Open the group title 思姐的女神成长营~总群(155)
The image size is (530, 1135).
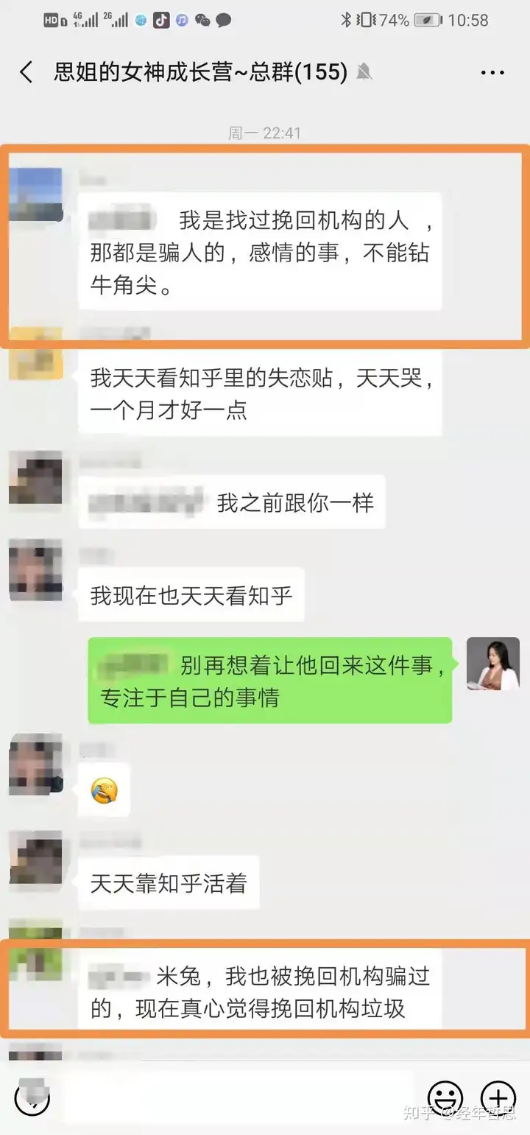[200, 72]
